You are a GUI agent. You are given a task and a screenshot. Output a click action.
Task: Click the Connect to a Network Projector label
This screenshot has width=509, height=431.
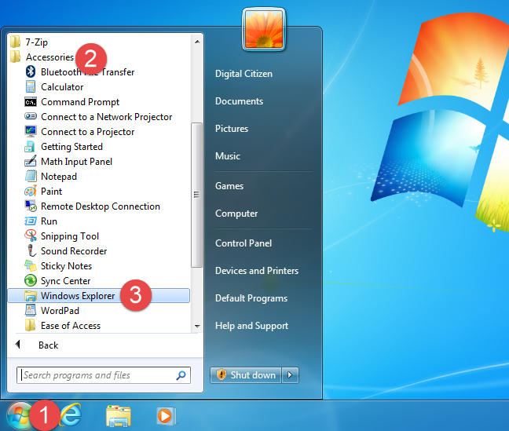[107, 117]
